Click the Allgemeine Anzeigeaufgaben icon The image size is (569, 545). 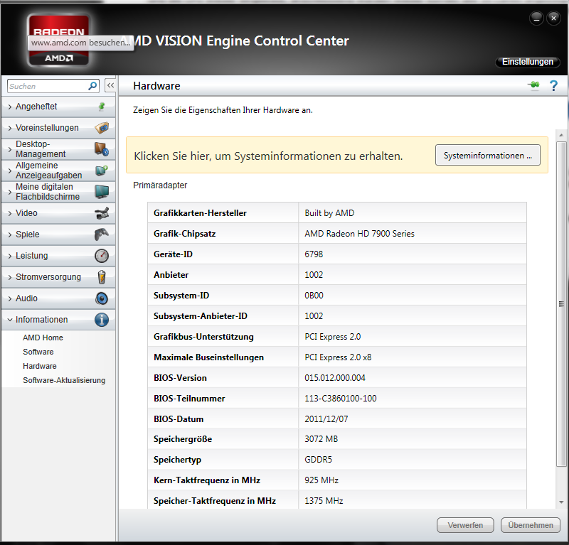(102, 171)
